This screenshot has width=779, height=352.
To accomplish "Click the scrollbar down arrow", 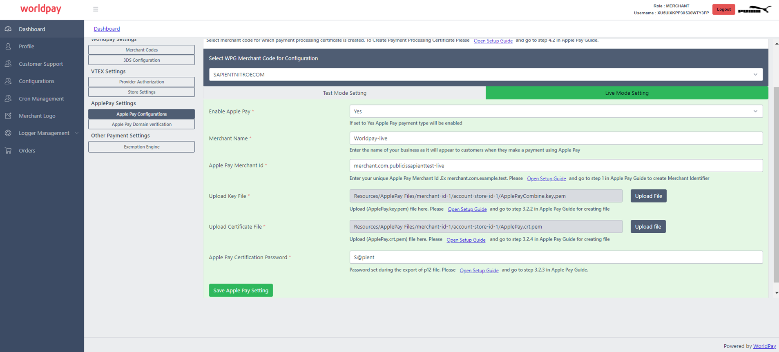I will pos(776,293).
